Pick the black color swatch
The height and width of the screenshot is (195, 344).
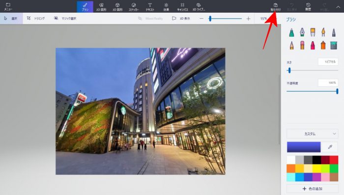pyautogui.click(x=317, y=160)
